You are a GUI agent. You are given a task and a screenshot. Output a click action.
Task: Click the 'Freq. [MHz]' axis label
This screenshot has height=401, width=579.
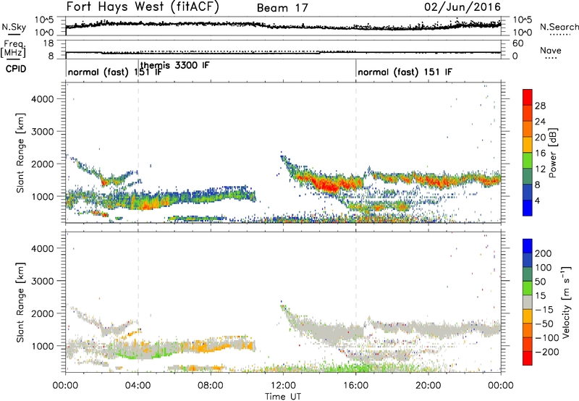[x=13, y=48]
